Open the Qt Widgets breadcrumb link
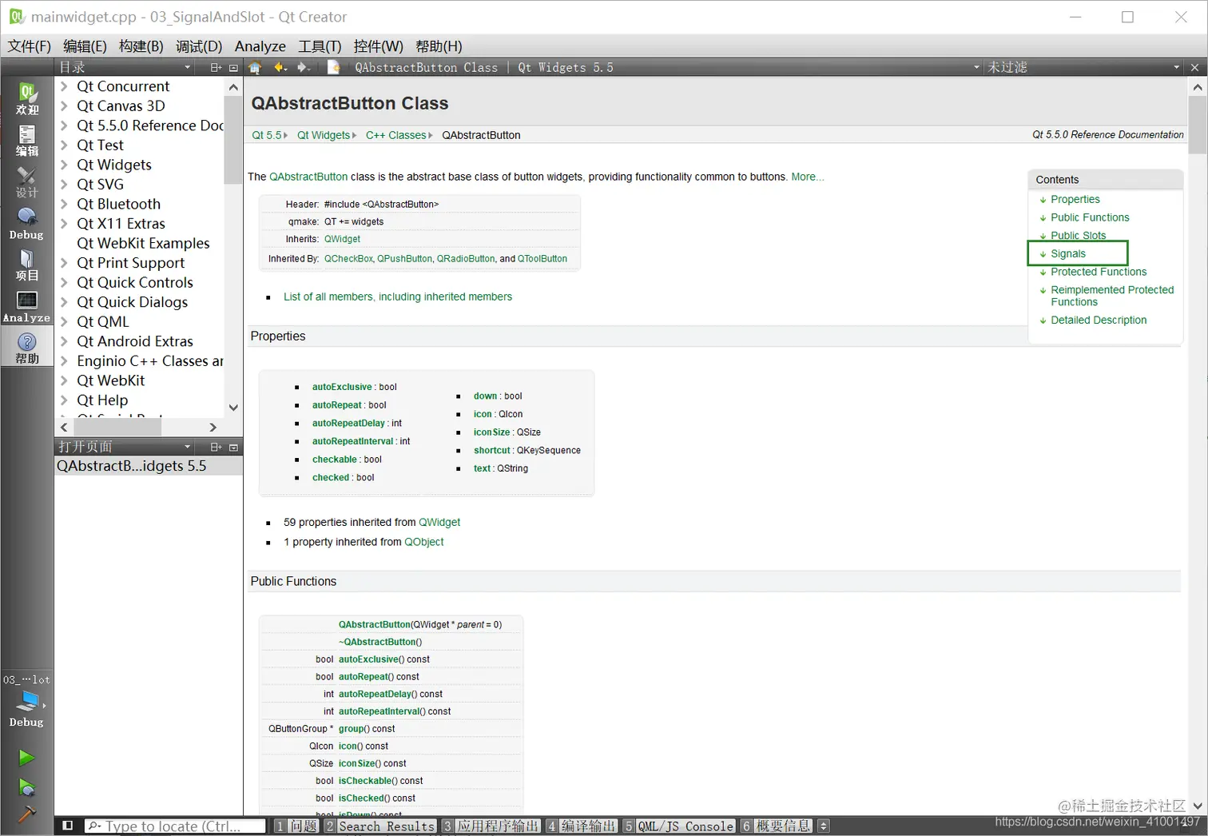Viewport: 1208px width, 836px height. coord(324,135)
